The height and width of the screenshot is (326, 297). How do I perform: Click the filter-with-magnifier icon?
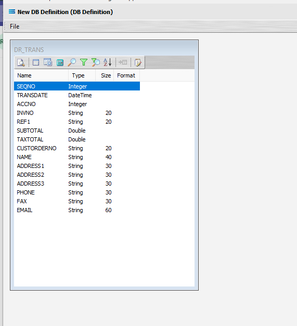[x=96, y=62]
